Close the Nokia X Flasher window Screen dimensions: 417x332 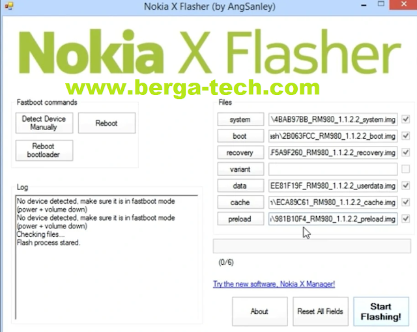click(x=403, y=5)
